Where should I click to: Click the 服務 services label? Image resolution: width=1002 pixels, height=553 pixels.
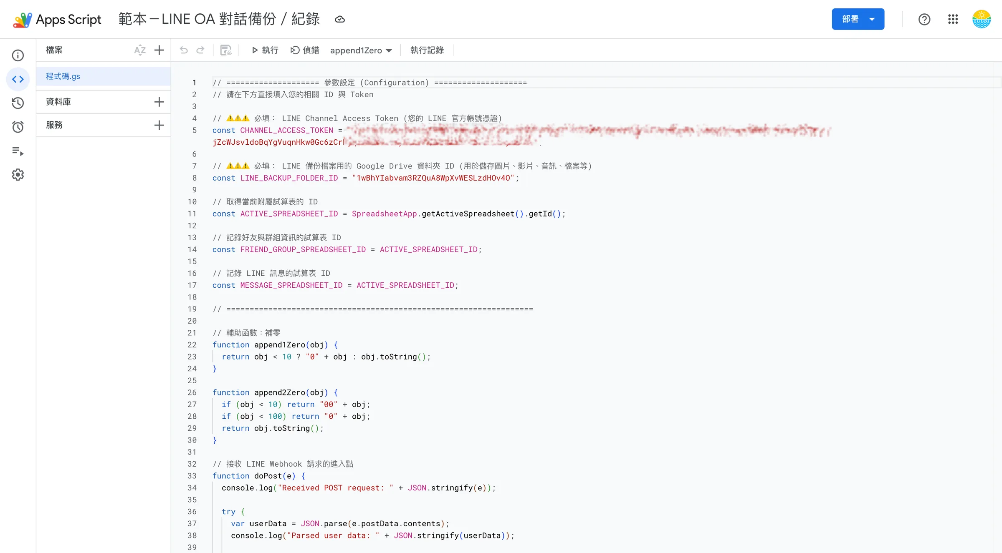click(x=54, y=125)
